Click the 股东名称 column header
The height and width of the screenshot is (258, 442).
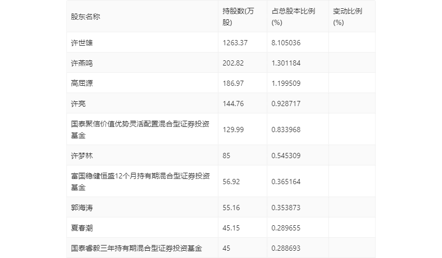coord(85,17)
